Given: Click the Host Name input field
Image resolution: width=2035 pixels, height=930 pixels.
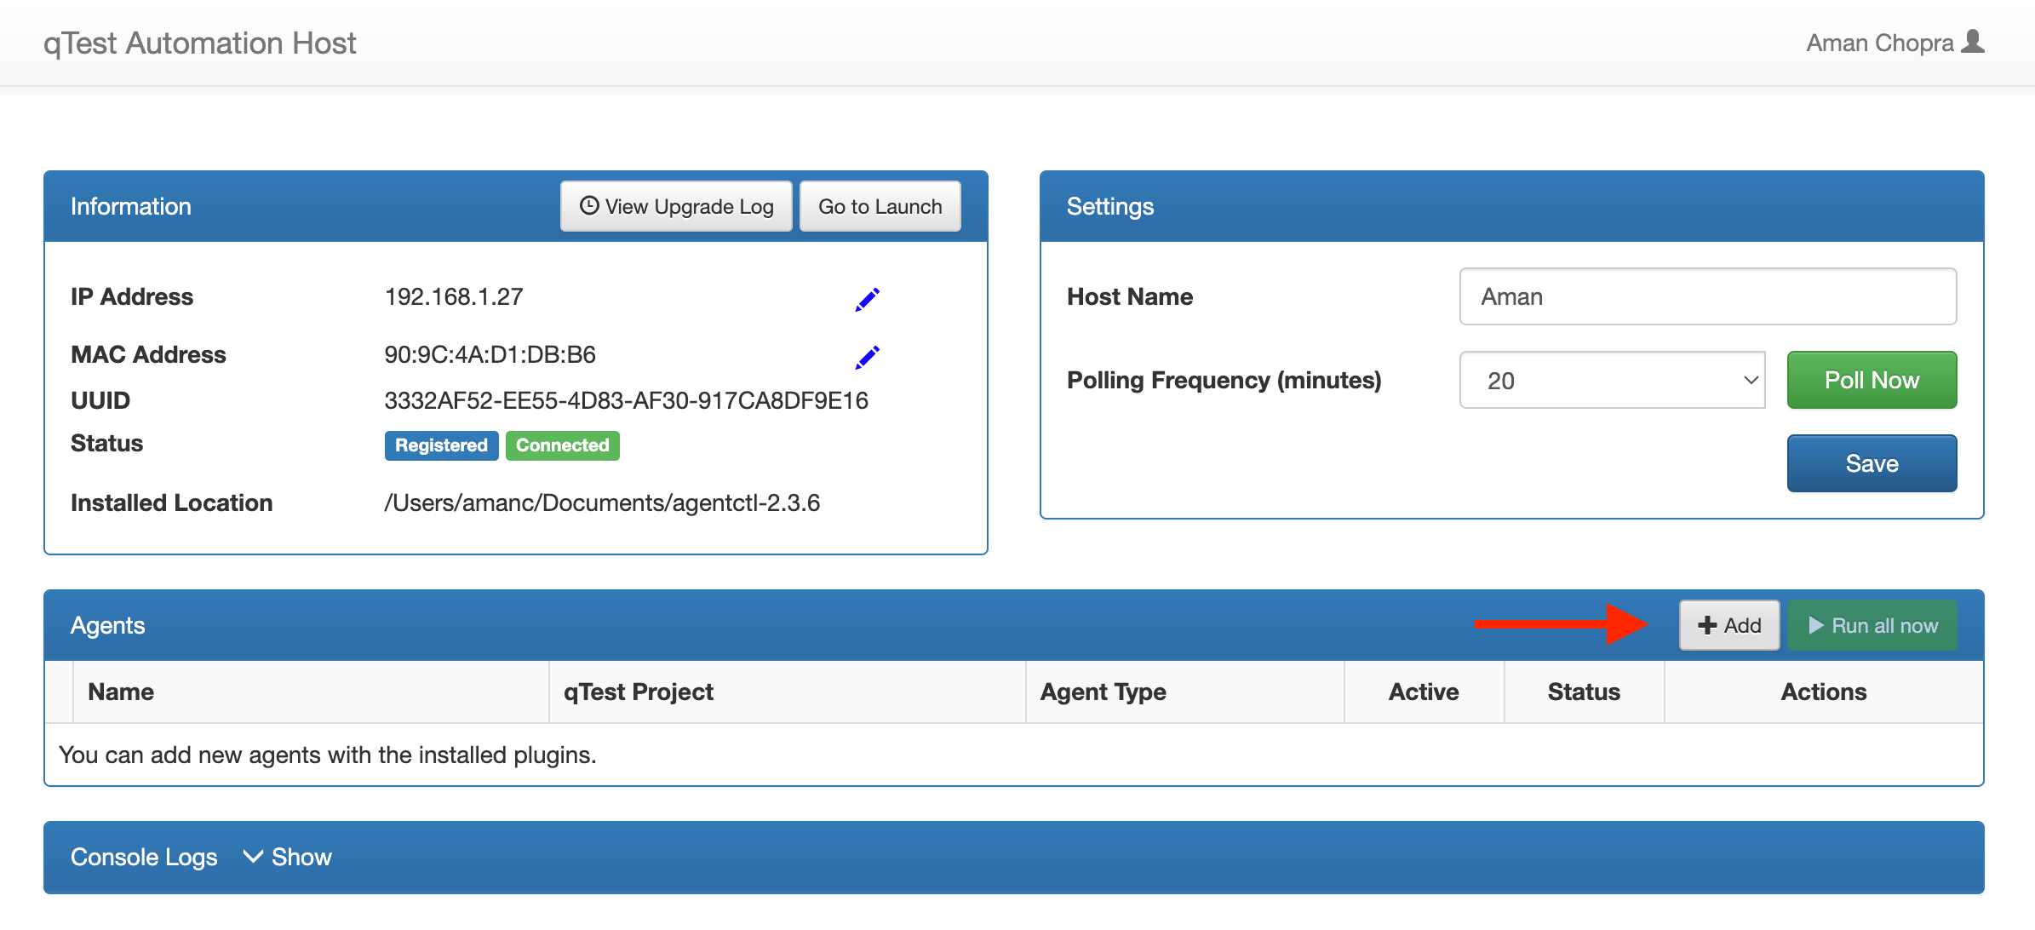Looking at the screenshot, I should pos(1707,296).
